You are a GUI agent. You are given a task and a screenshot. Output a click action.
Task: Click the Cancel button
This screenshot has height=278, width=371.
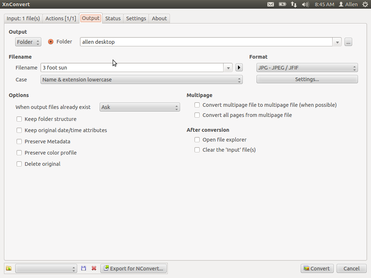(x=351, y=269)
